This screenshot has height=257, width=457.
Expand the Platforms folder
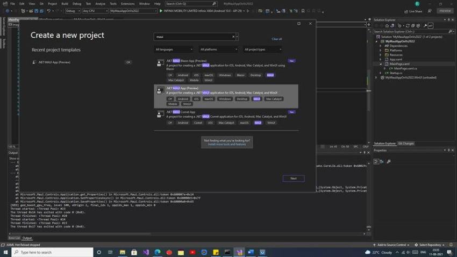tap(380, 51)
